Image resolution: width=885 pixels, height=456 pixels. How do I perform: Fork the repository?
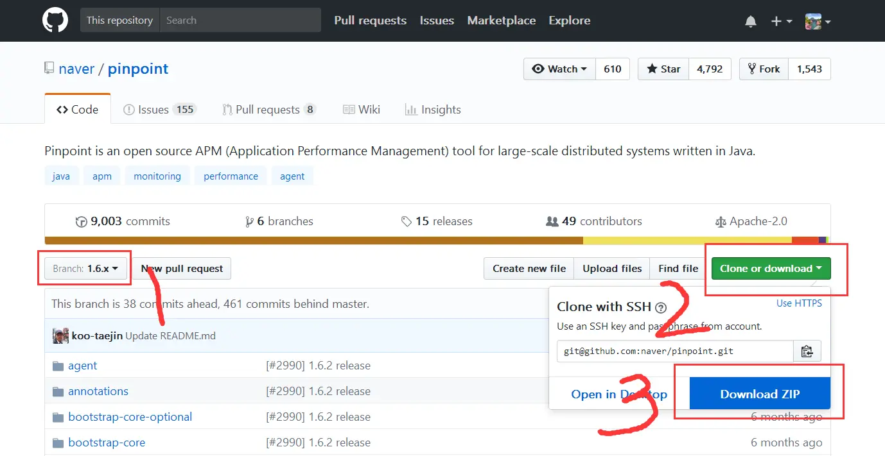coord(764,69)
